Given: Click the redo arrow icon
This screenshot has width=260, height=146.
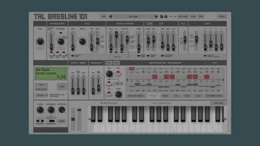Looking at the screenshot, I should pyautogui.click(x=174, y=16).
